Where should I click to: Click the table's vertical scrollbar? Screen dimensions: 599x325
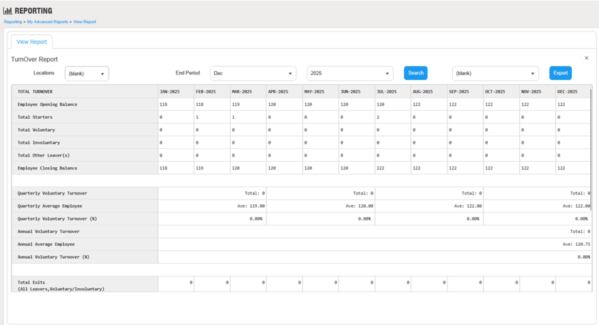(x=591, y=130)
